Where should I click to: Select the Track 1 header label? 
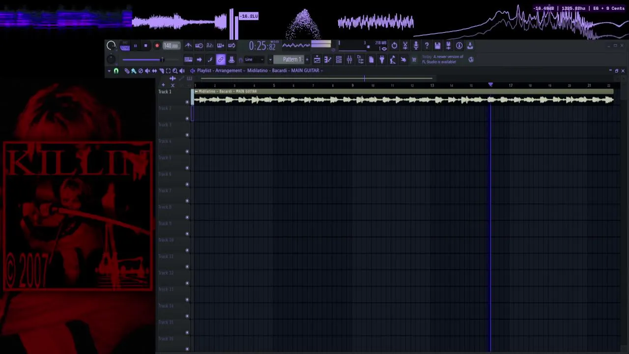click(165, 92)
